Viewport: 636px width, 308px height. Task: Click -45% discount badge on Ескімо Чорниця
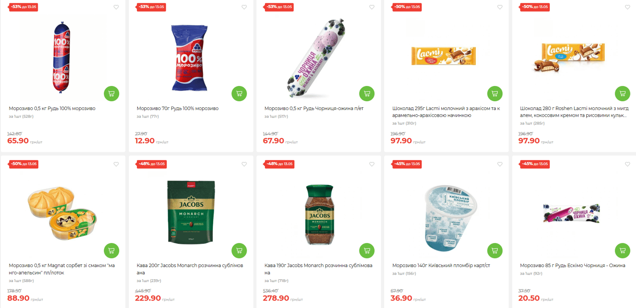coord(535,164)
